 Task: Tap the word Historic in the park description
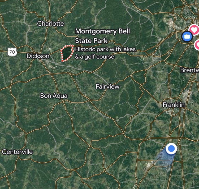point(85,49)
